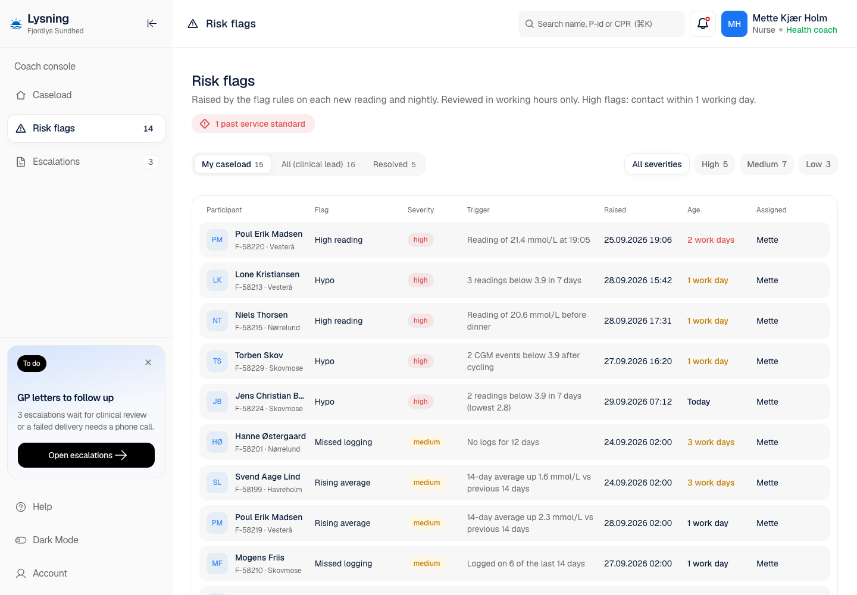
Task: Open Account settings
Action: [x=86, y=574]
